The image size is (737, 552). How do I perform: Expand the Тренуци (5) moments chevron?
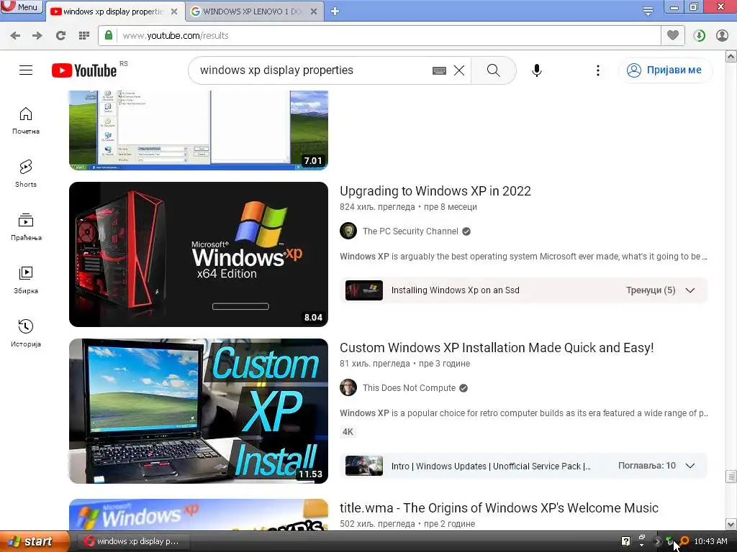pos(690,290)
